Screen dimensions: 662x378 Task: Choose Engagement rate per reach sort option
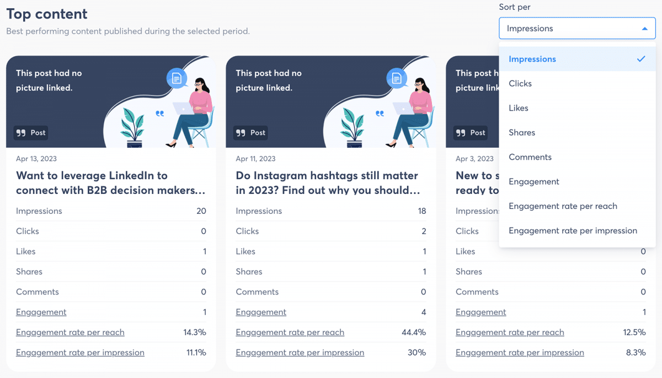(x=577, y=206)
